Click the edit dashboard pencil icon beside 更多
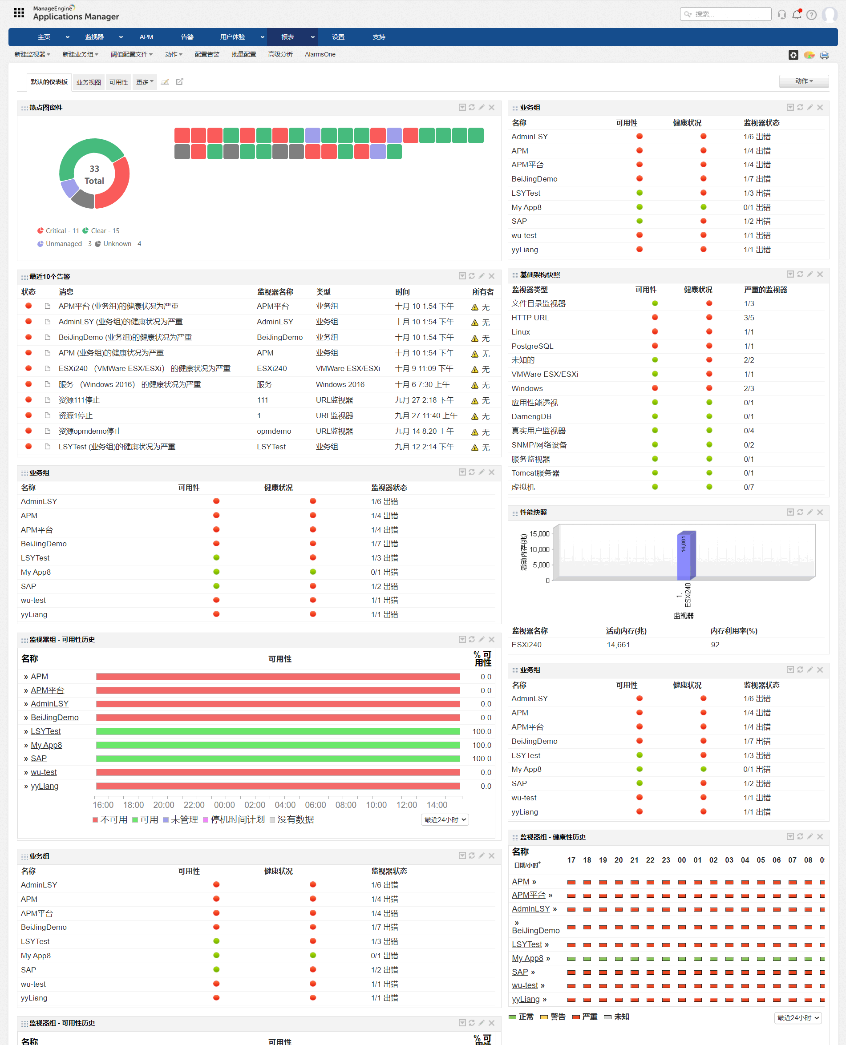The height and width of the screenshot is (1045, 846). [x=165, y=82]
